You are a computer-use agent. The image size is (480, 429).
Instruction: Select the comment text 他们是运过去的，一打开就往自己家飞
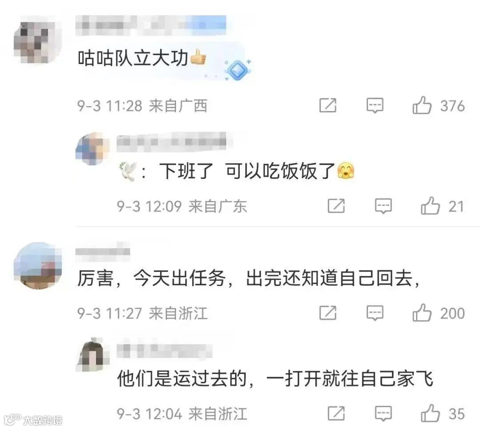click(275, 378)
